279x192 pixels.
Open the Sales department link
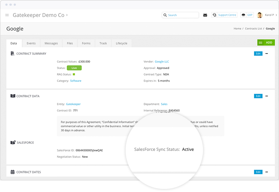164,104
